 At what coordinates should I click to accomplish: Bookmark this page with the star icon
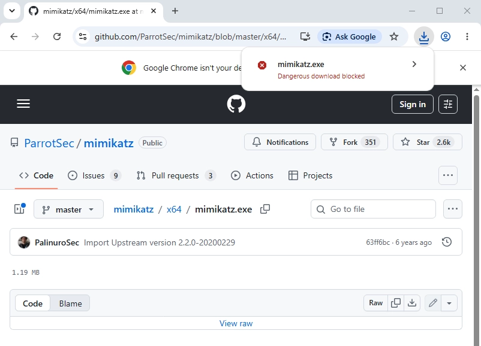pyautogui.click(x=394, y=37)
